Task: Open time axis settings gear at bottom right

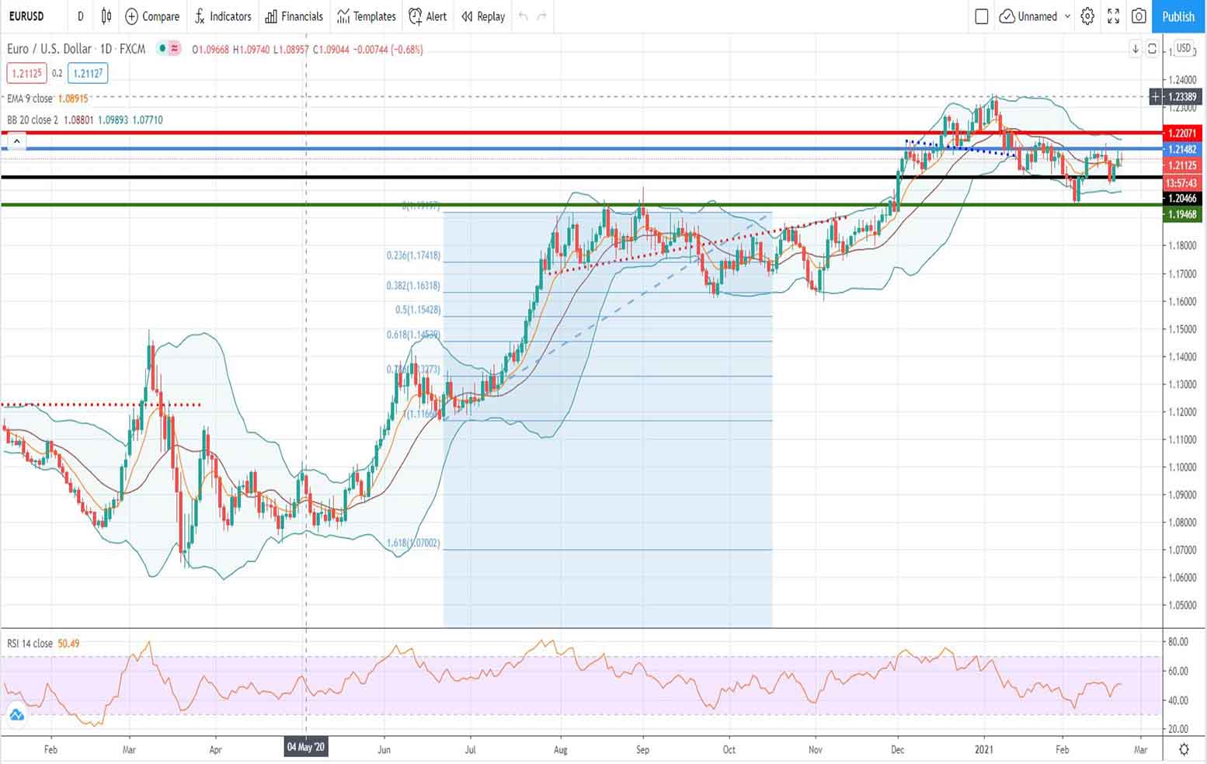Action: coord(1184,749)
